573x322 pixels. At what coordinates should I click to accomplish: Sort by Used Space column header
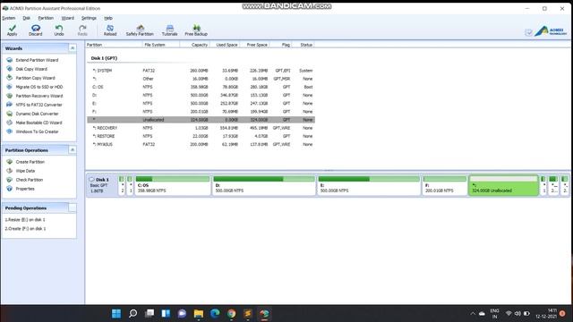point(225,45)
